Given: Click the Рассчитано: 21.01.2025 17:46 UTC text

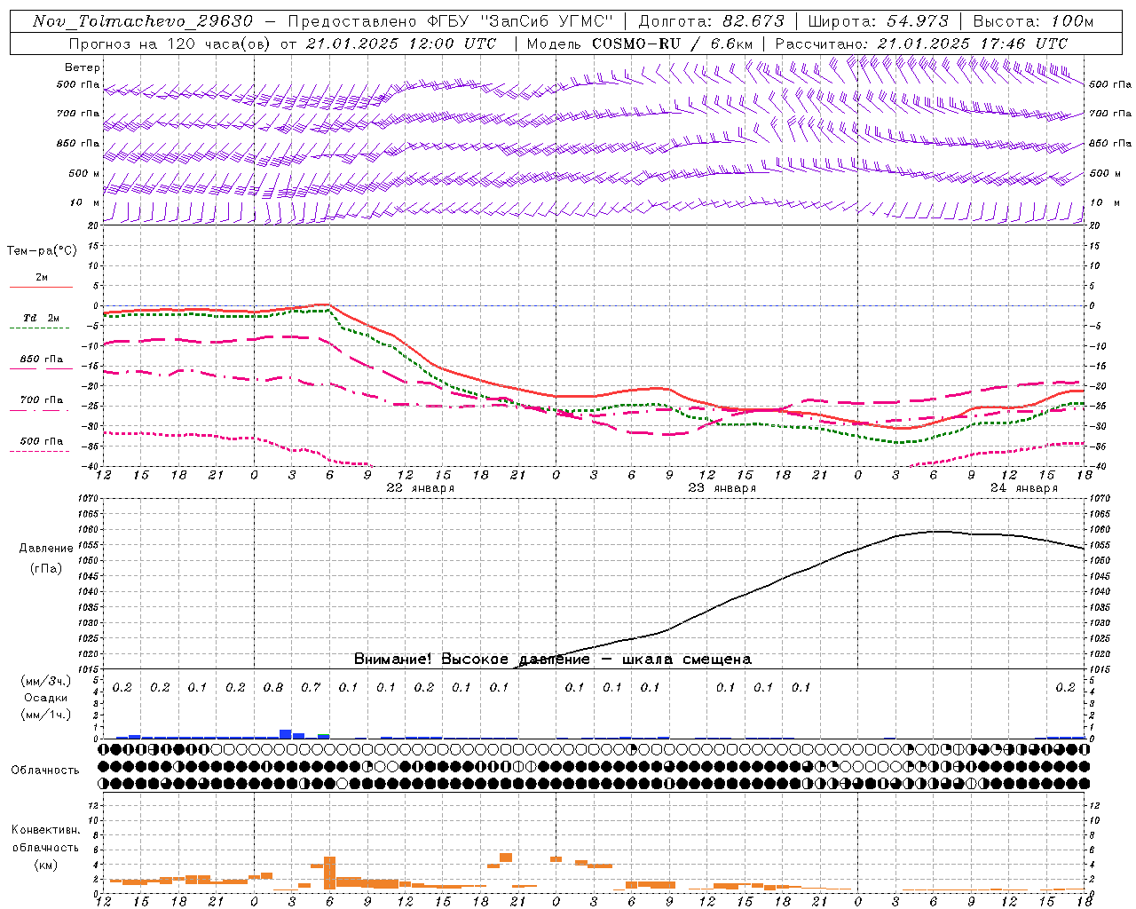Looking at the screenshot, I should tap(921, 43).
